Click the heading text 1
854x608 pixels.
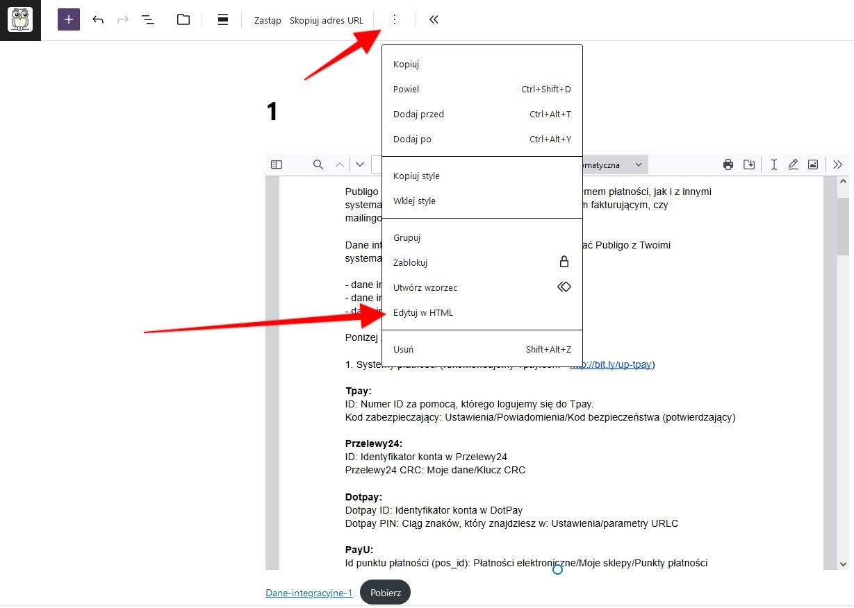[x=272, y=112]
